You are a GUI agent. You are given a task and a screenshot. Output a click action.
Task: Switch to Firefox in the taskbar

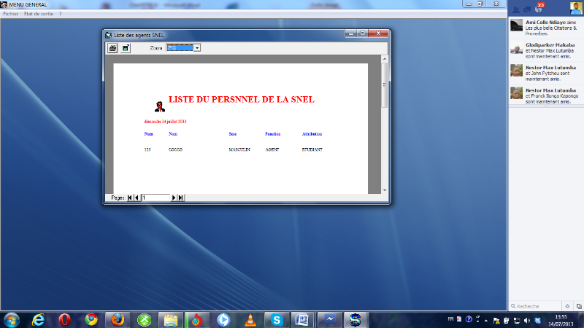coord(118,320)
